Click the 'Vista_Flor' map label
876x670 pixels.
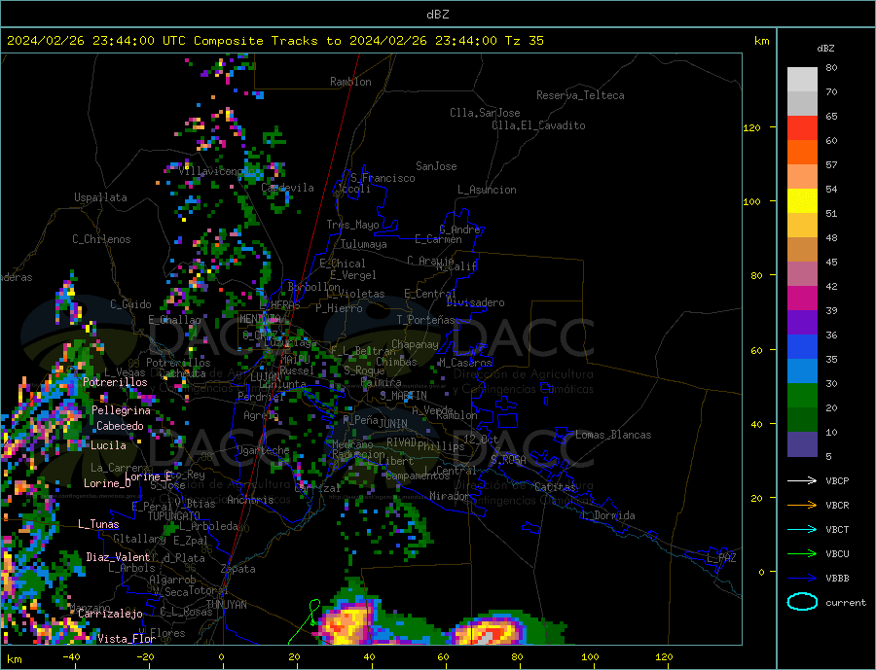tap(127, 639)
